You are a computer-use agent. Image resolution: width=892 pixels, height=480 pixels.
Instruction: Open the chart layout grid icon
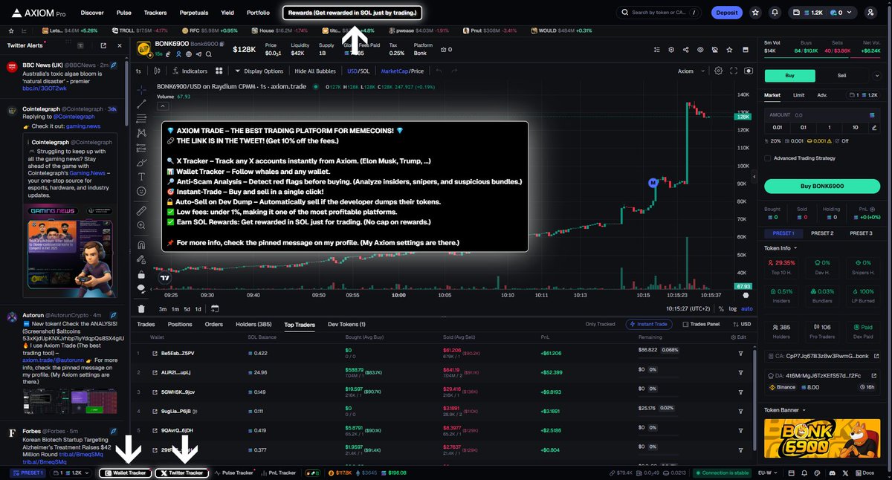pos(219,71)
